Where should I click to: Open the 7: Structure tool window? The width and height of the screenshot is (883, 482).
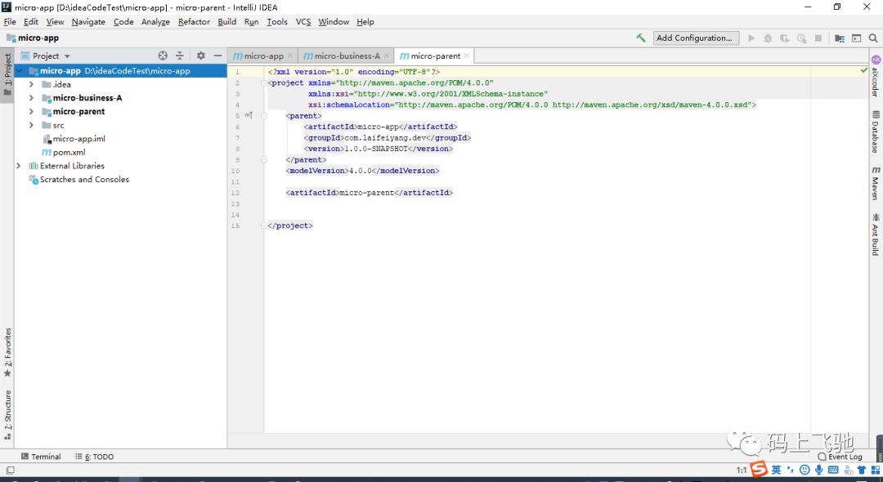(x=7, y=415)
